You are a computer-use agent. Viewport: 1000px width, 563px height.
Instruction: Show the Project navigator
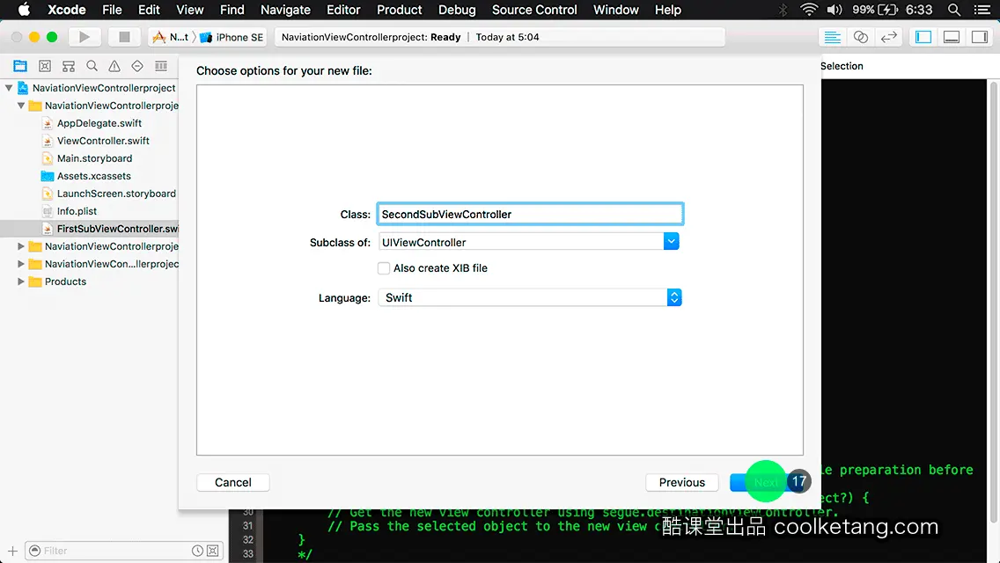[20, 66]
